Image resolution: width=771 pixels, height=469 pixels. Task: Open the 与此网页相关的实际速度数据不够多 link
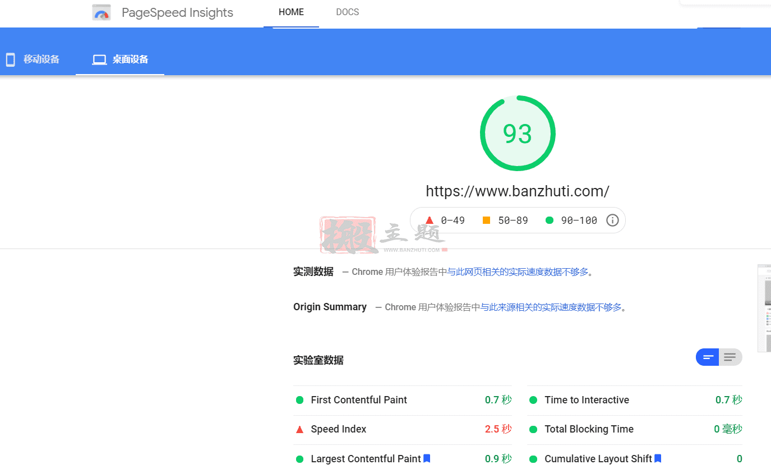point(518,272)
